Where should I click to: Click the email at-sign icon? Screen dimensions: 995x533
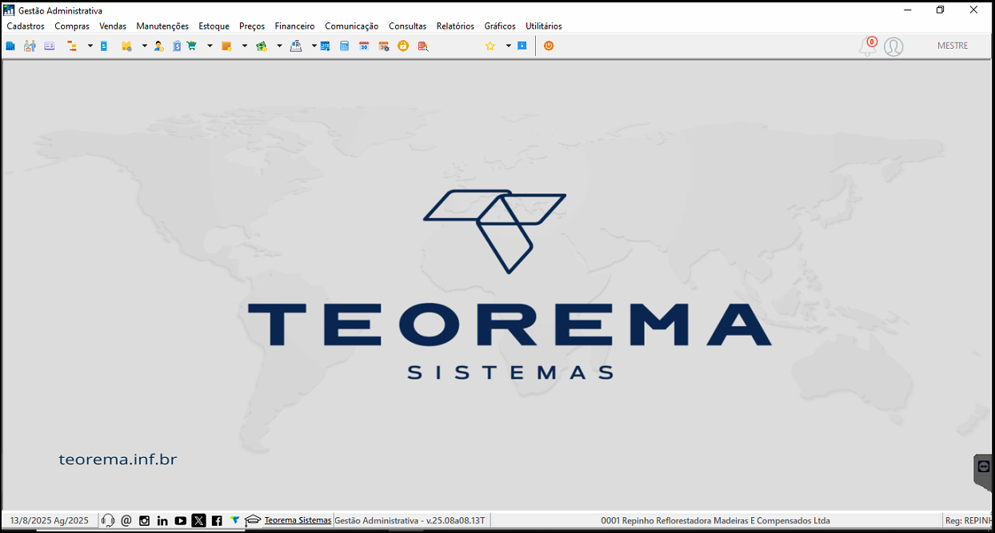pyautogui.click(x=126, y=520)
